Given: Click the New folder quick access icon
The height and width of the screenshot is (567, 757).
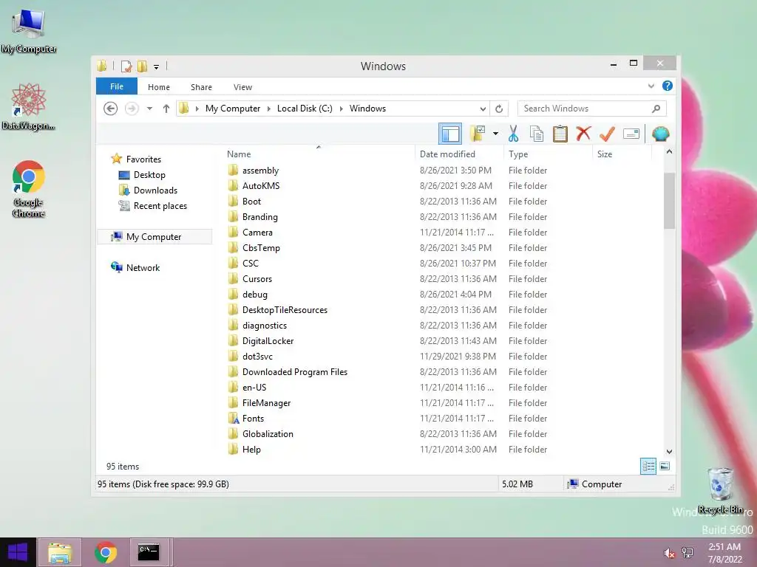Looking at the screenshot, I should (142, 66).
